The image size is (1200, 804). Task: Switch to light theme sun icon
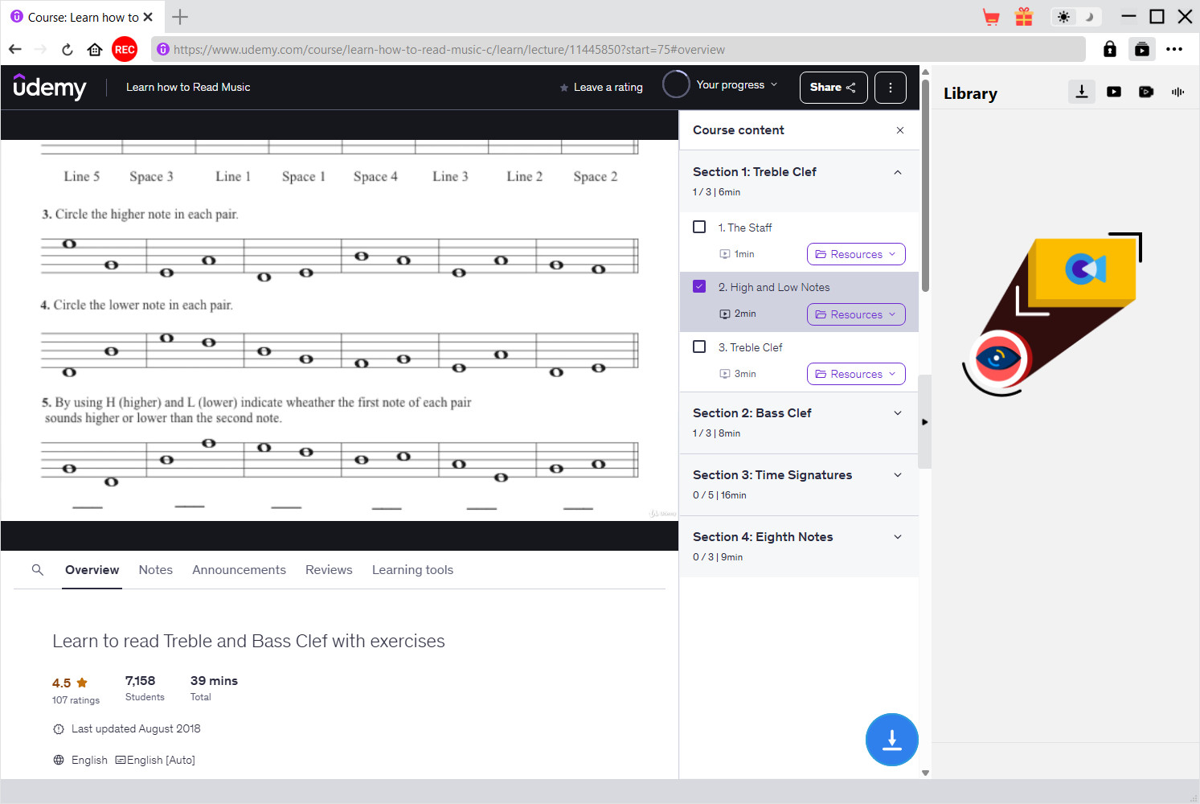pos(1064,17)
